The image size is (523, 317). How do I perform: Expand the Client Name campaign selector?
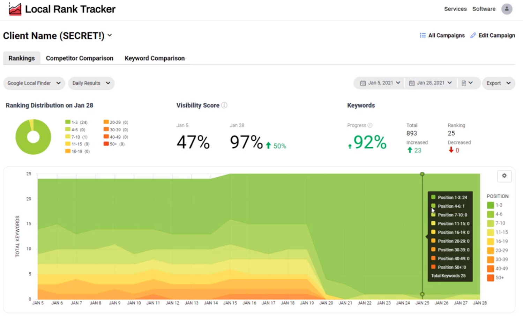[x=58, y=36]
